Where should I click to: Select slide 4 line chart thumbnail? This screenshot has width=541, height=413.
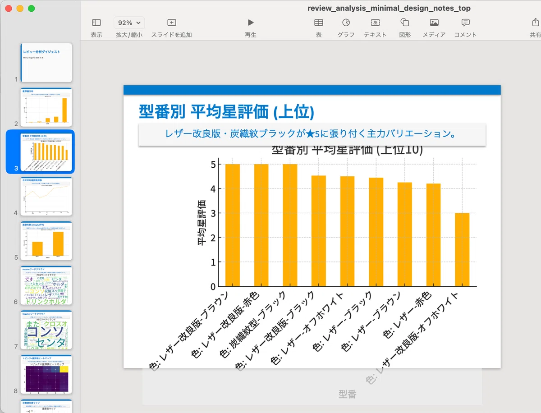tap(46, 196)
